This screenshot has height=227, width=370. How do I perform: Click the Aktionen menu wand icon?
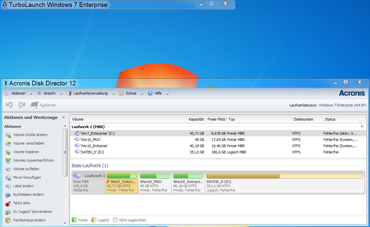[7, 93]
